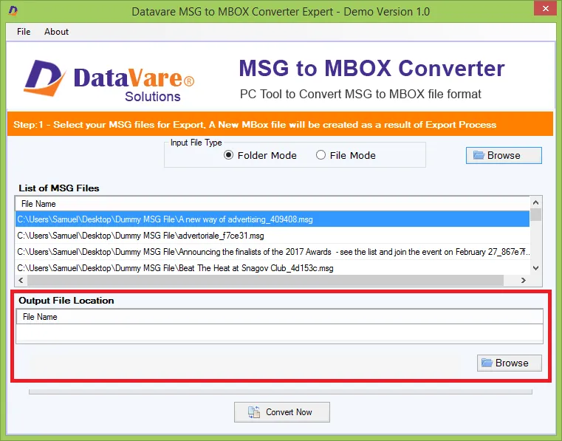Click the folder icon on the MSG files Browse button

479,155
